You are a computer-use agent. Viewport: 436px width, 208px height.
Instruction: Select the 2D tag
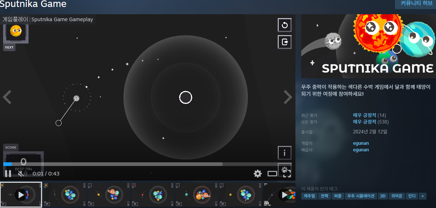pyautogui.click(x=383, y=196)
